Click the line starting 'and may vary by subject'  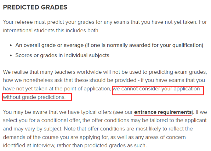tap(98, 129)
